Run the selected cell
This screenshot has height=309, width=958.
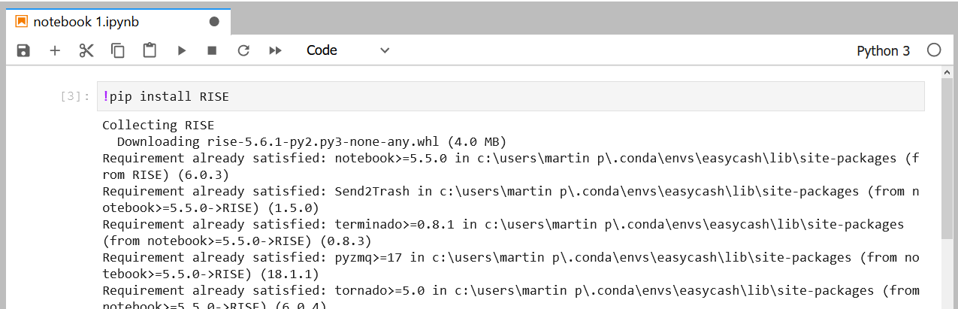click(181, 50)
